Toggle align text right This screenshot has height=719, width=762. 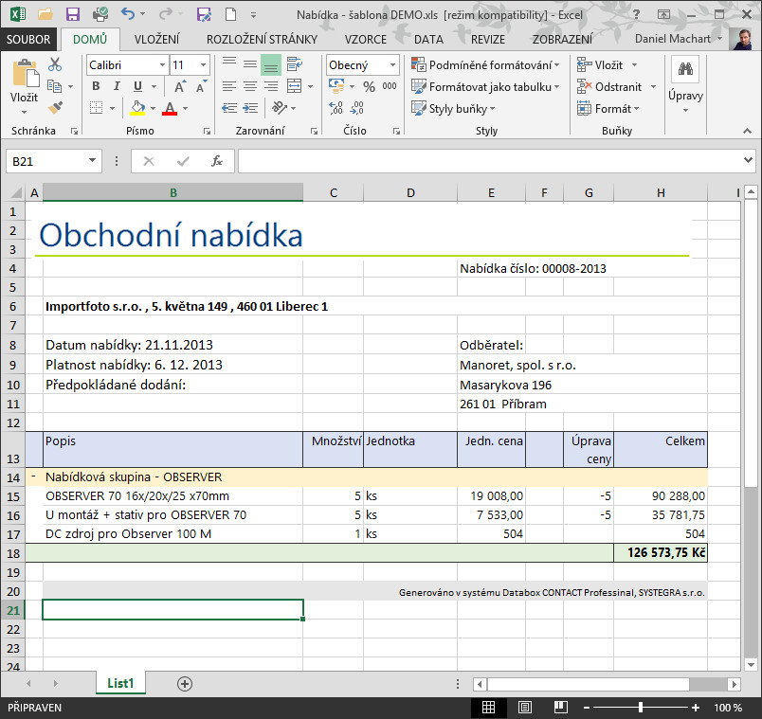pyautogui.click(x=271, y=86)
